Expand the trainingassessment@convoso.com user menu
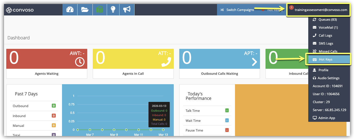The height and width of the screenshot is (140, 354). coord(321,10)
